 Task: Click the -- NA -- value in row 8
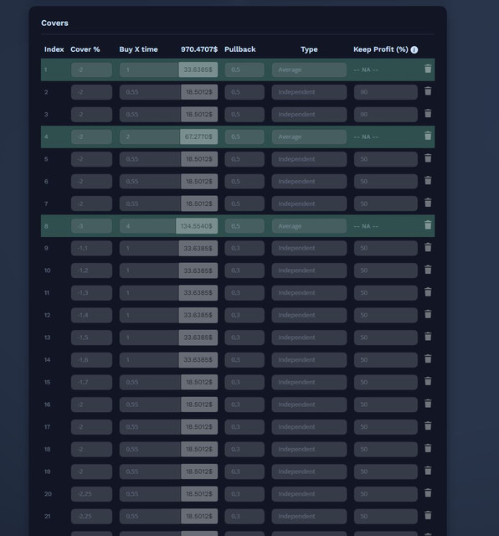click(x=366, y=226)
